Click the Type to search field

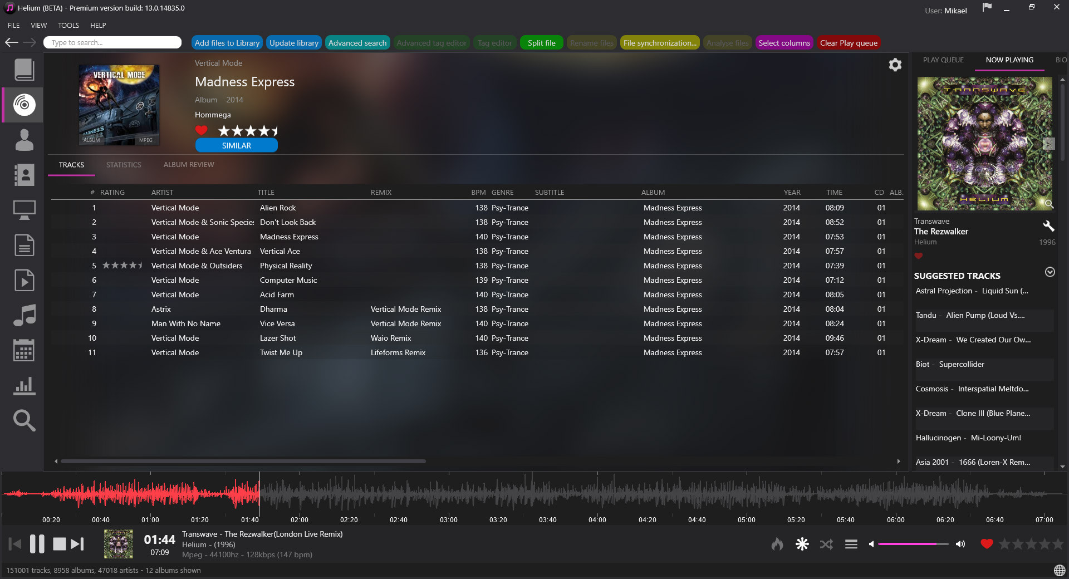114,42
